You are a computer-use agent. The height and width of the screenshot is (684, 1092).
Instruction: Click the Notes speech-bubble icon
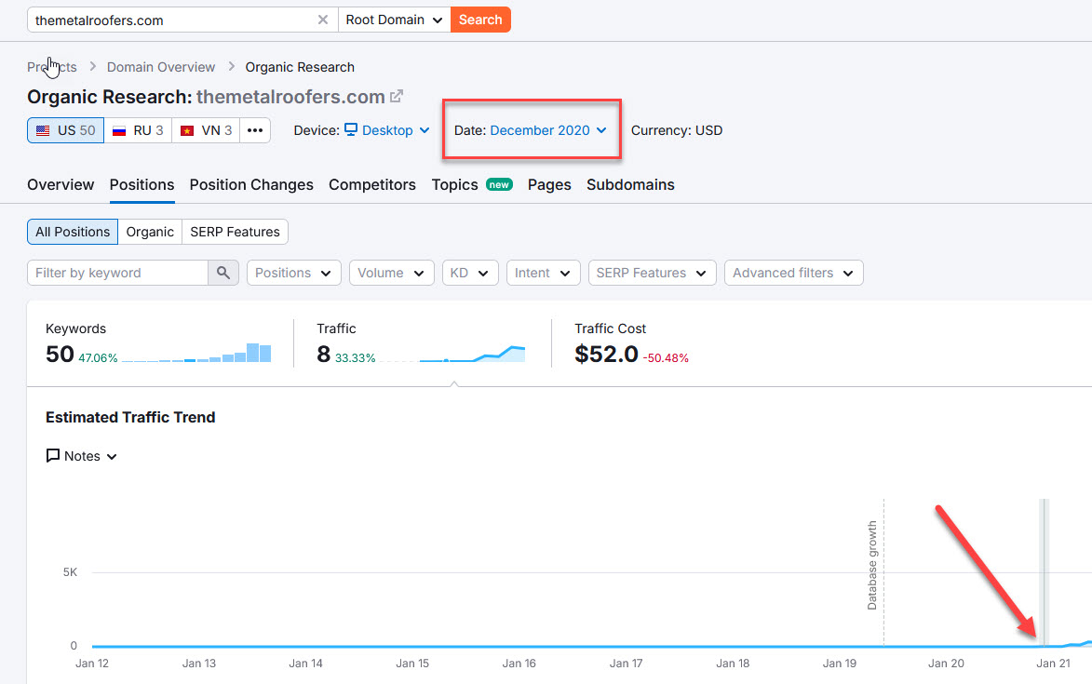tap(53, 456)
